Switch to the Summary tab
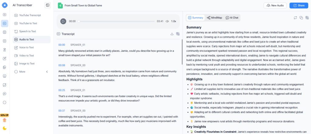This screenshot has height=134, width=311. coord(196,18)
